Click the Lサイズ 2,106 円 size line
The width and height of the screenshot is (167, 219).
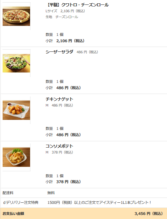tap(65, 11)
